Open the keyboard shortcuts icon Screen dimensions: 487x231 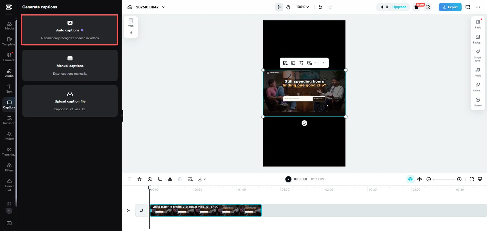[x=9, y=223]
